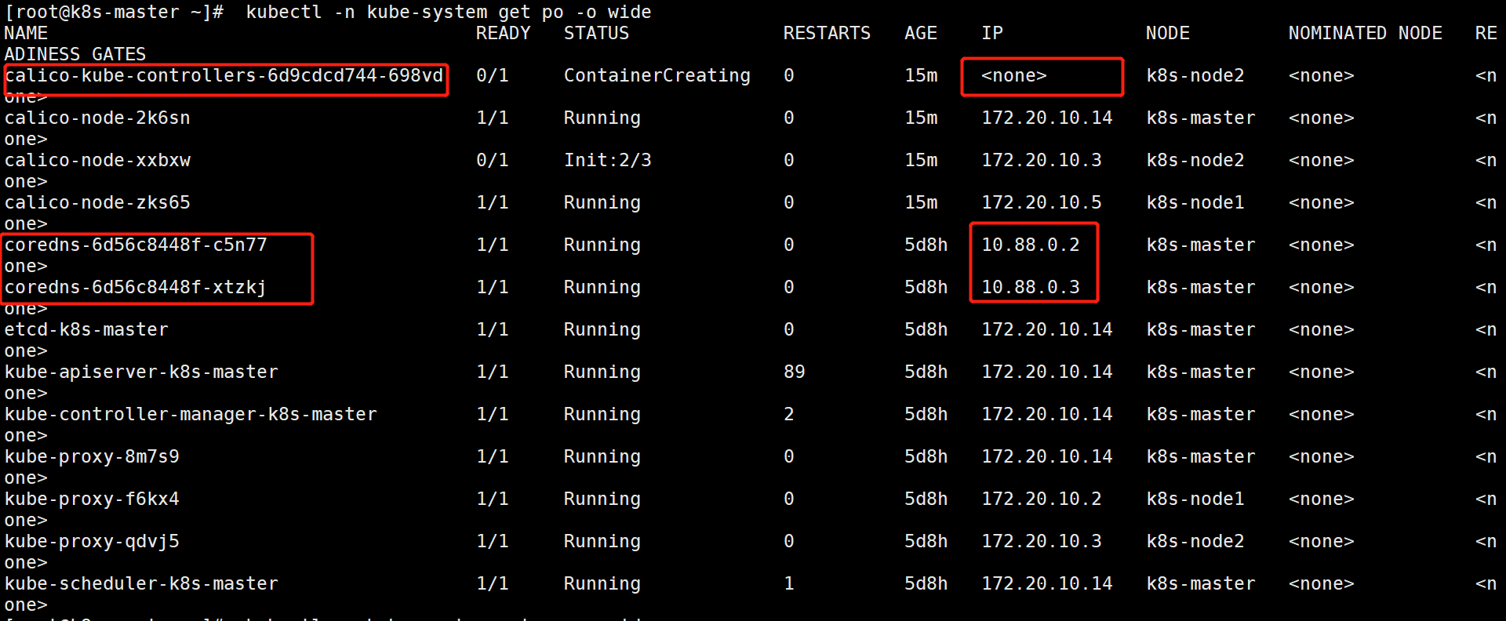
Task: Click k8s-node2 node of kube-proxy-qdvj5 row
Action: (x=1195, y=541)
